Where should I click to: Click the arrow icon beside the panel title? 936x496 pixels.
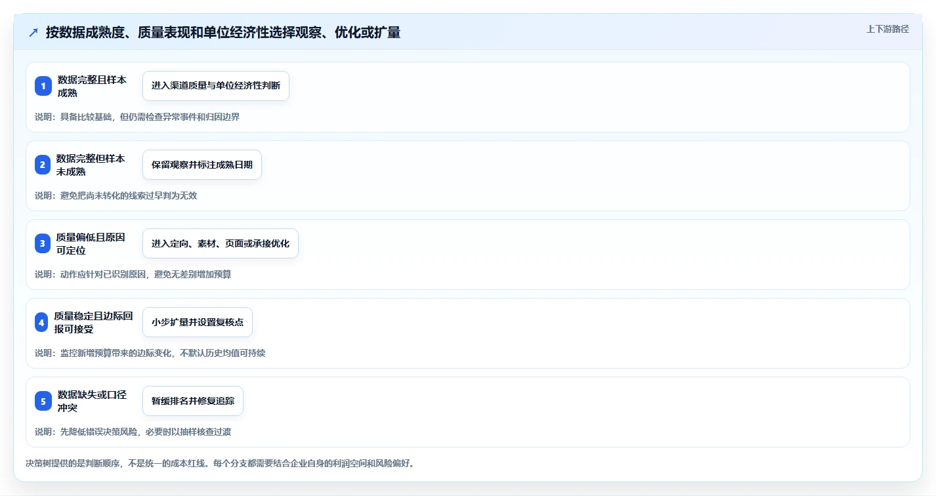tap(33, 32)
